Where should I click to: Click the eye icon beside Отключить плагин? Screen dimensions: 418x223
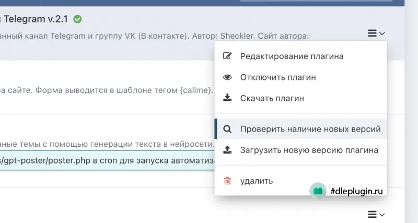point(227,77)
